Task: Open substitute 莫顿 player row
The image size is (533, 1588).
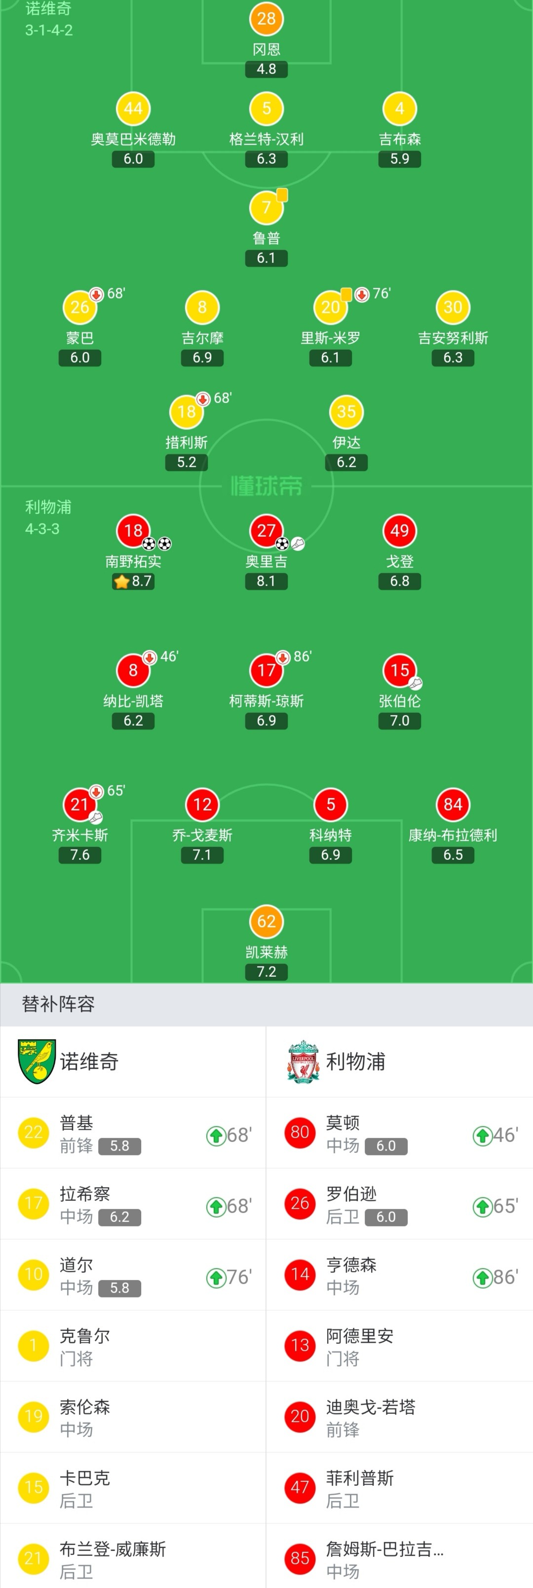Action: pyautogui.click(x=399, y=1133)
